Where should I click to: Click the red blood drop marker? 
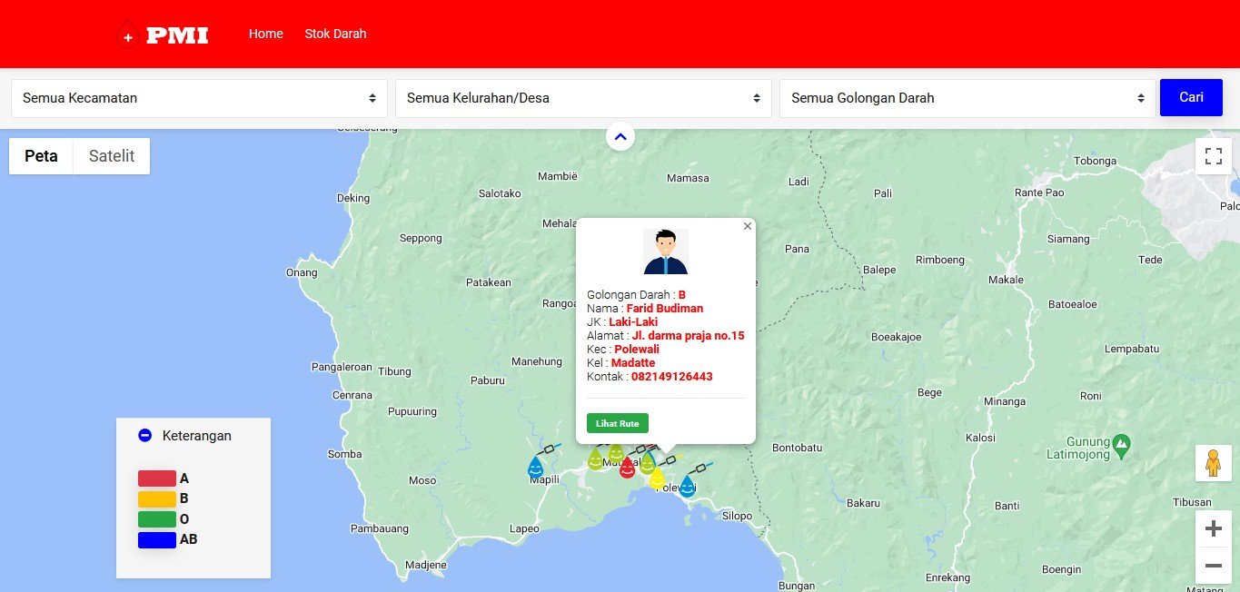(627, 468)
